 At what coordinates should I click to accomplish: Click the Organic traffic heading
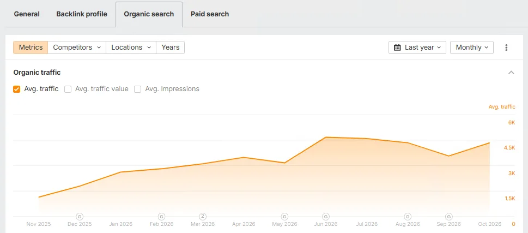click(37, 73)
